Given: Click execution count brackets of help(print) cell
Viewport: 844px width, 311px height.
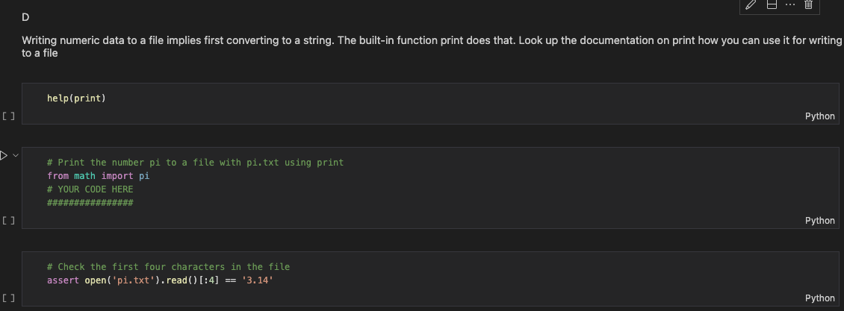Looking at the screenshot, I should click(x=9, y=116).
